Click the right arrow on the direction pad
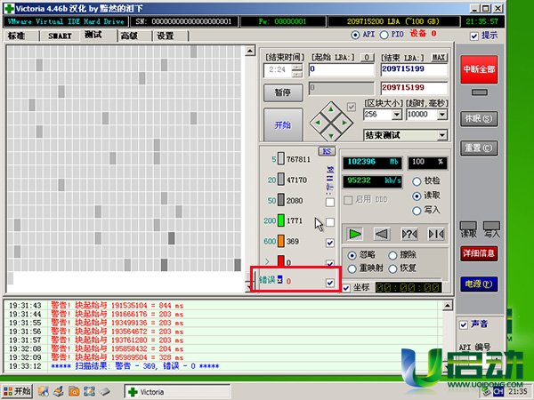Screen dimensions: 534x400 tap(344, 122)
